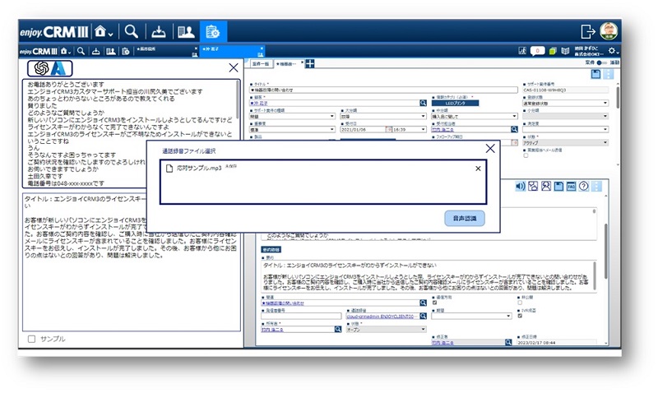
Task: Open the gear settings dropdown
Action: tap(614, 51)
